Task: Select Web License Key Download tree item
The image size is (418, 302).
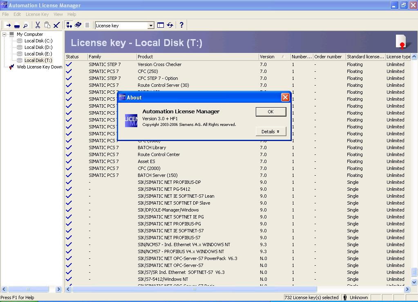Action: 40,67
